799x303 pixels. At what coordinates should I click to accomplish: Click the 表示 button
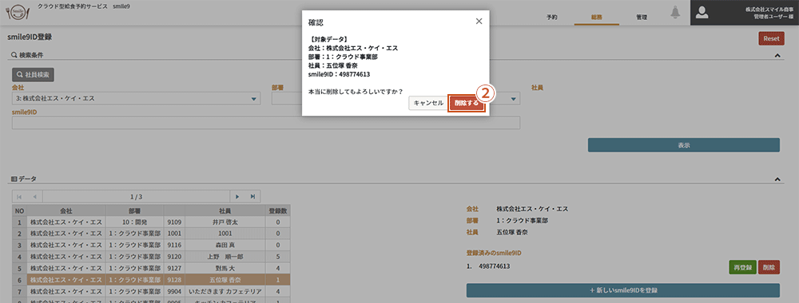[684, 145]
